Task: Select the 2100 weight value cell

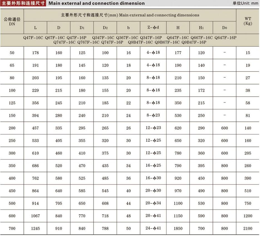Action: [248, 228]
